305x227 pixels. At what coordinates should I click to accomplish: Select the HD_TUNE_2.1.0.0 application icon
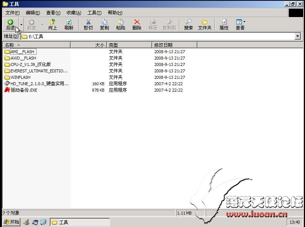7,84
